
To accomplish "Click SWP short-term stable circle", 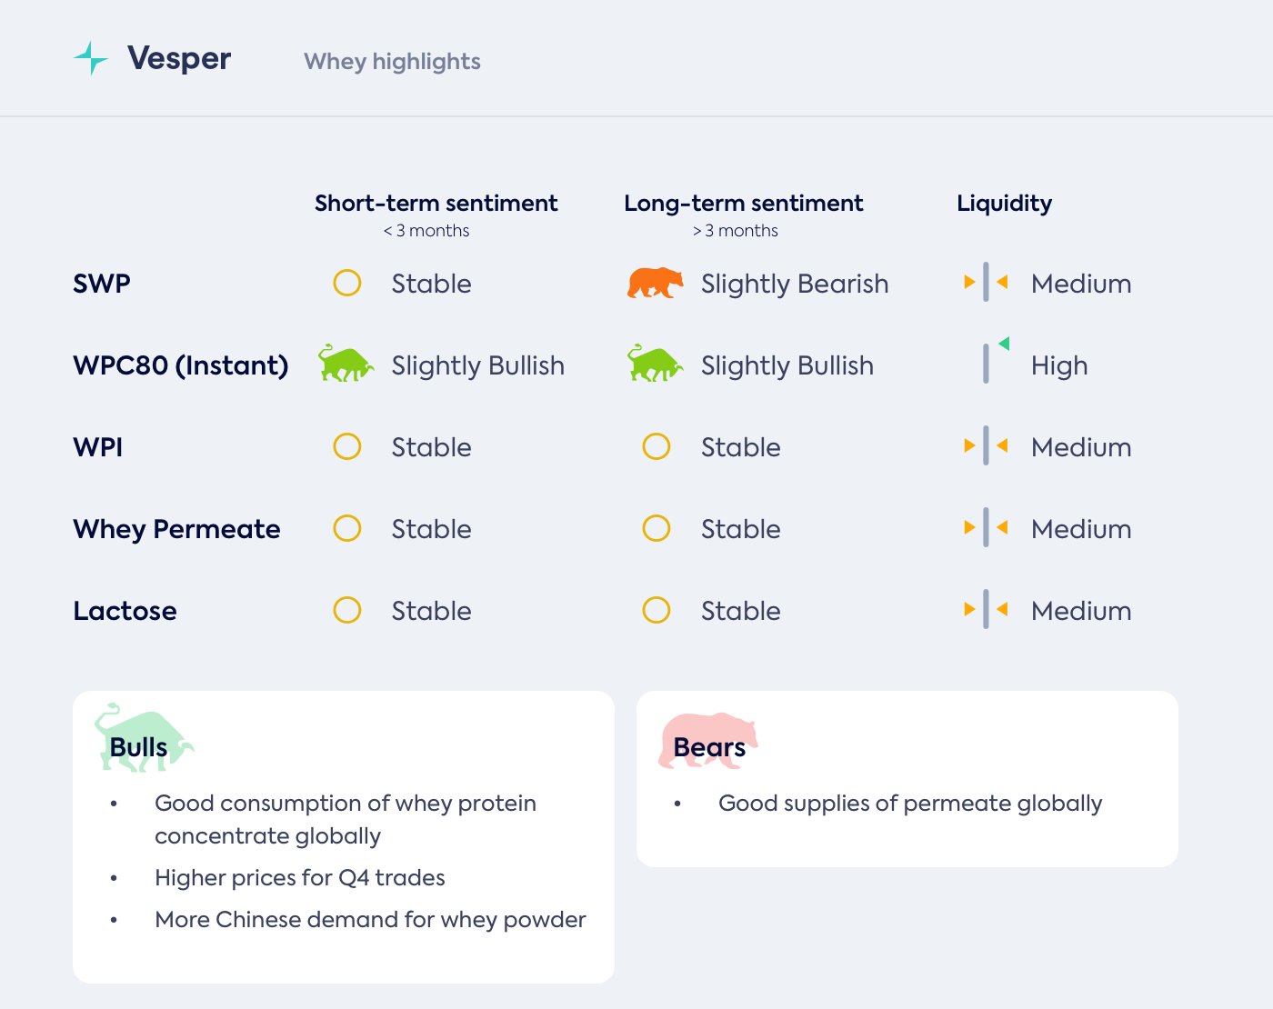I will click(x=347, y=283).
